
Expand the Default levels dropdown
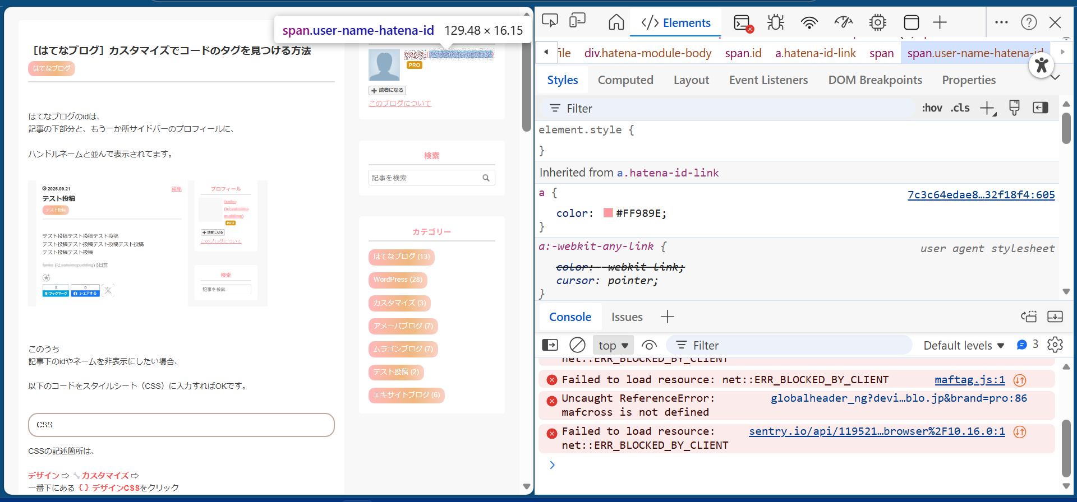tap(963, 346)
